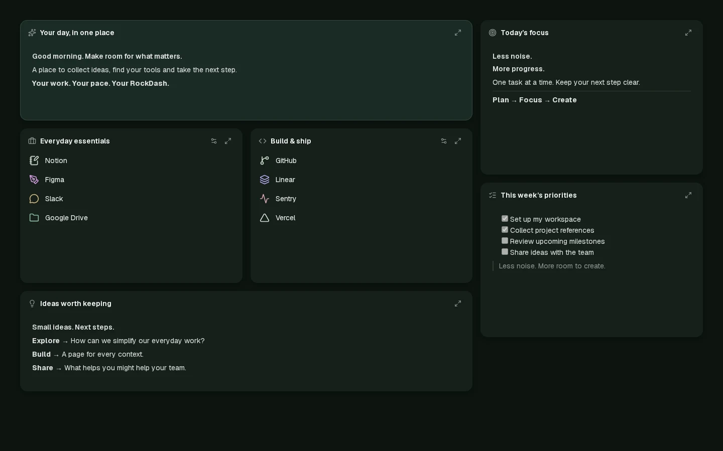Open the Sentry link
723x451 pixels.
pyautogui.click(x=286, y=199)
